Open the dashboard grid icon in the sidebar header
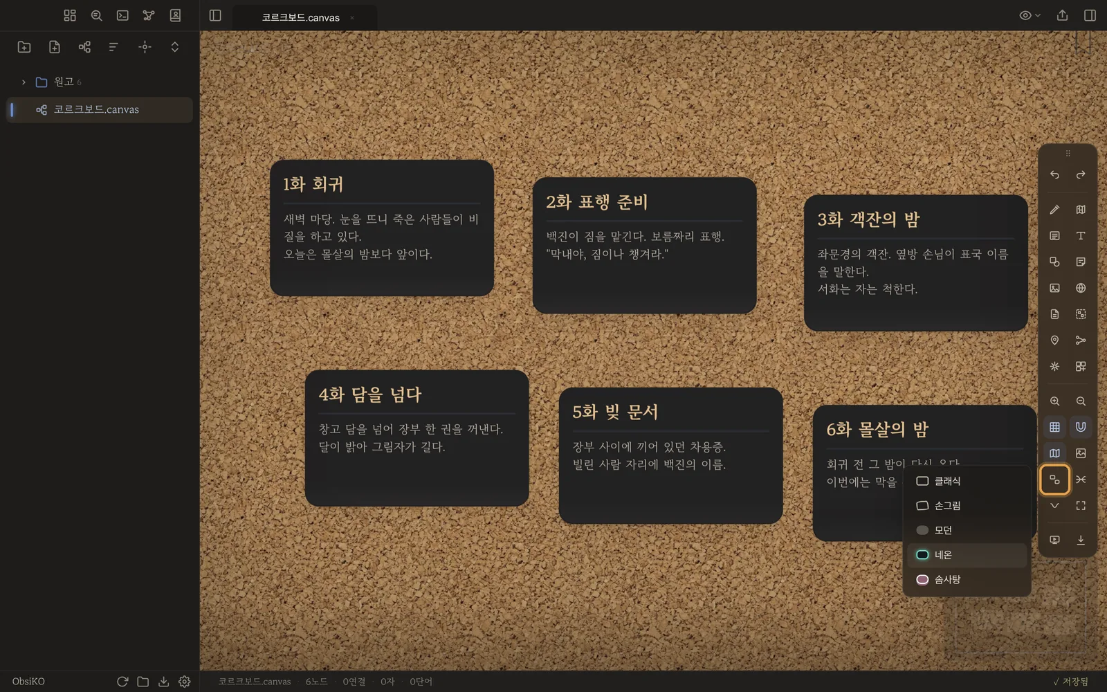1107x692 pixels. click(x=70, y=15)
